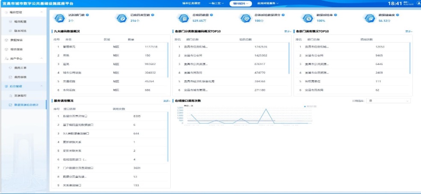Click the help icon next to 活跃部门数
Screen dimensions: 421x194
[87, 15]
